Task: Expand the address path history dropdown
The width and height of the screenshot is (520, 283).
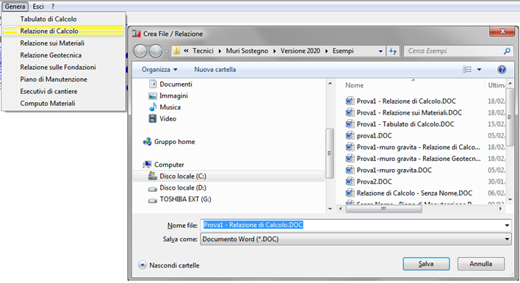Action: pyautogui.click(x=380, y=51)
